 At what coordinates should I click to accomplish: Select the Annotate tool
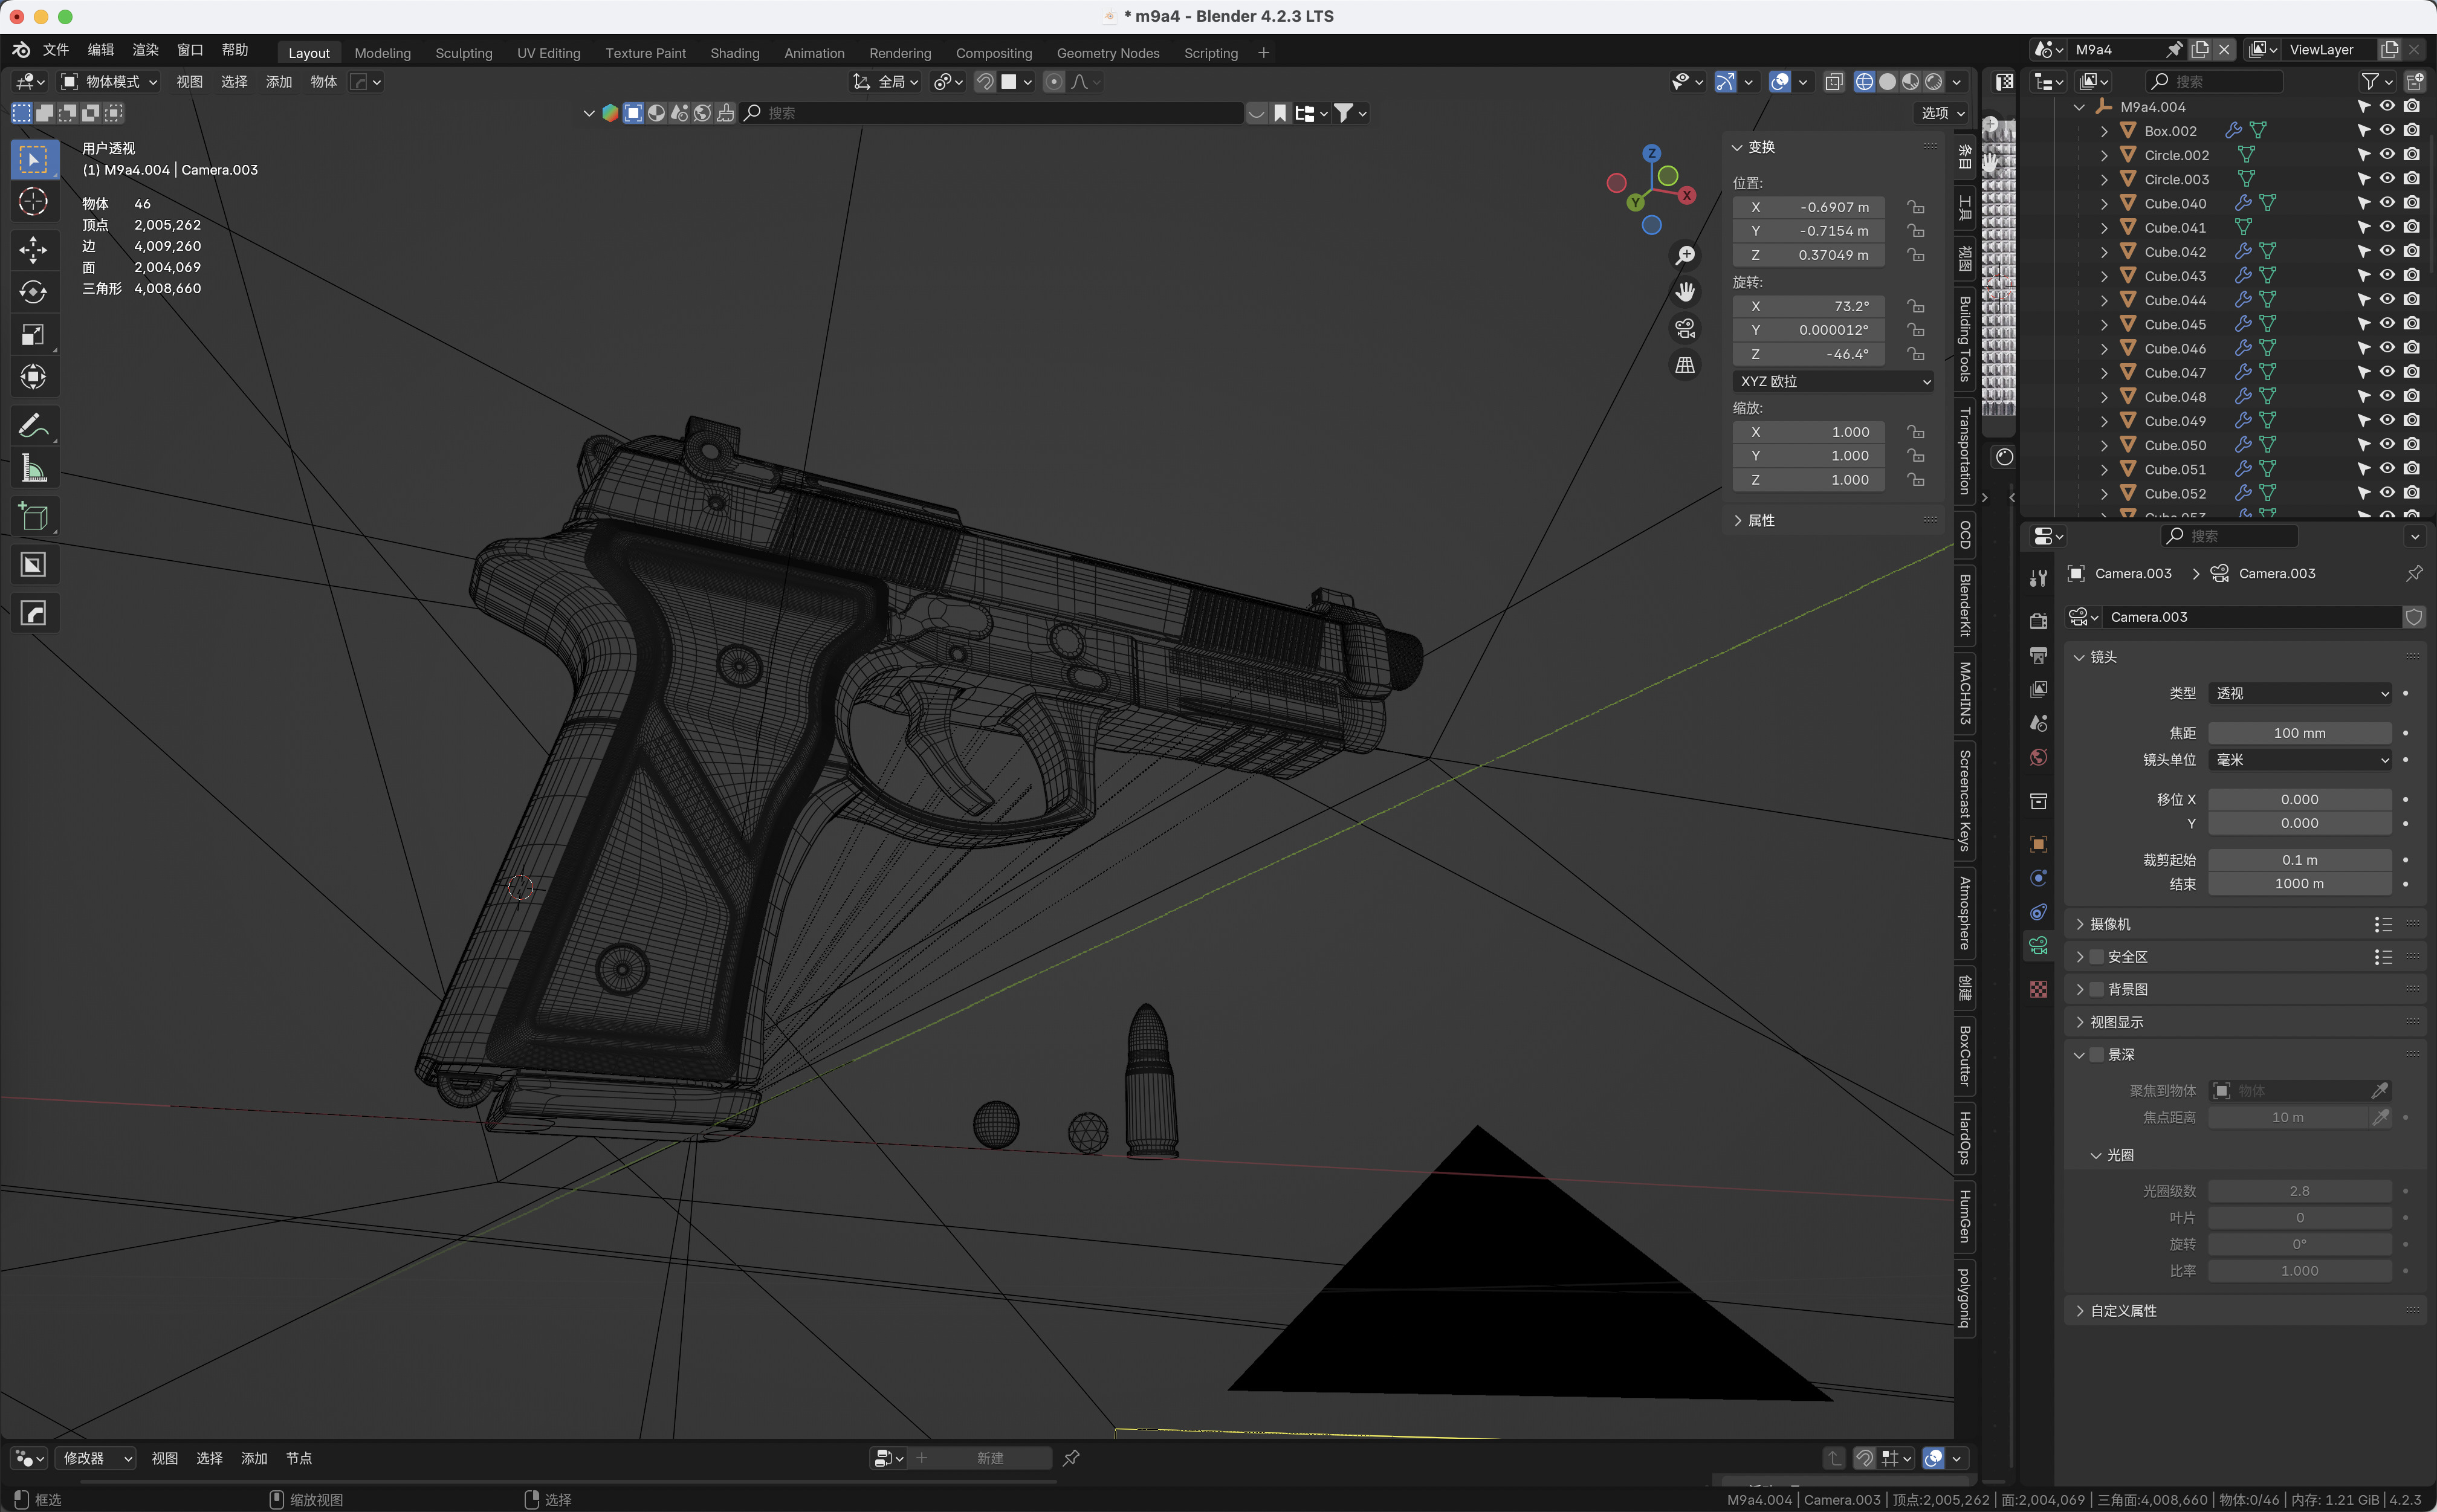[34, 426]
